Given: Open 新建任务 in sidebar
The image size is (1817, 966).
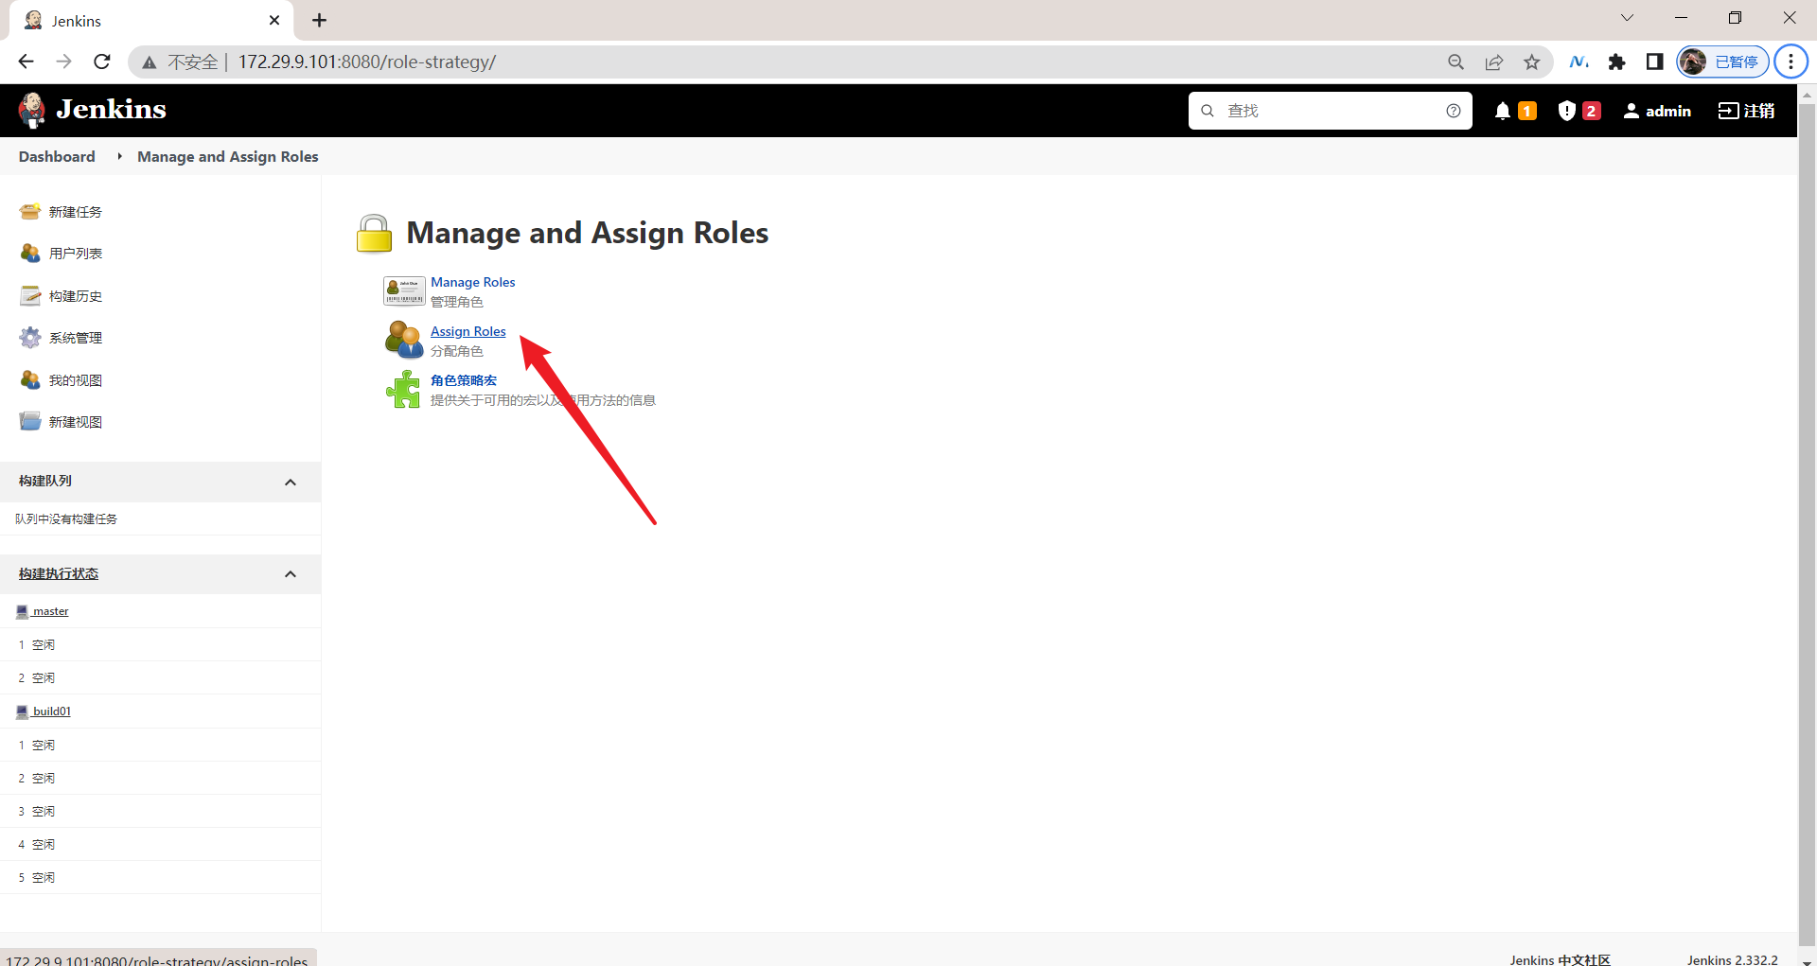Looking at the screenshot, I should tap(76, 212).
